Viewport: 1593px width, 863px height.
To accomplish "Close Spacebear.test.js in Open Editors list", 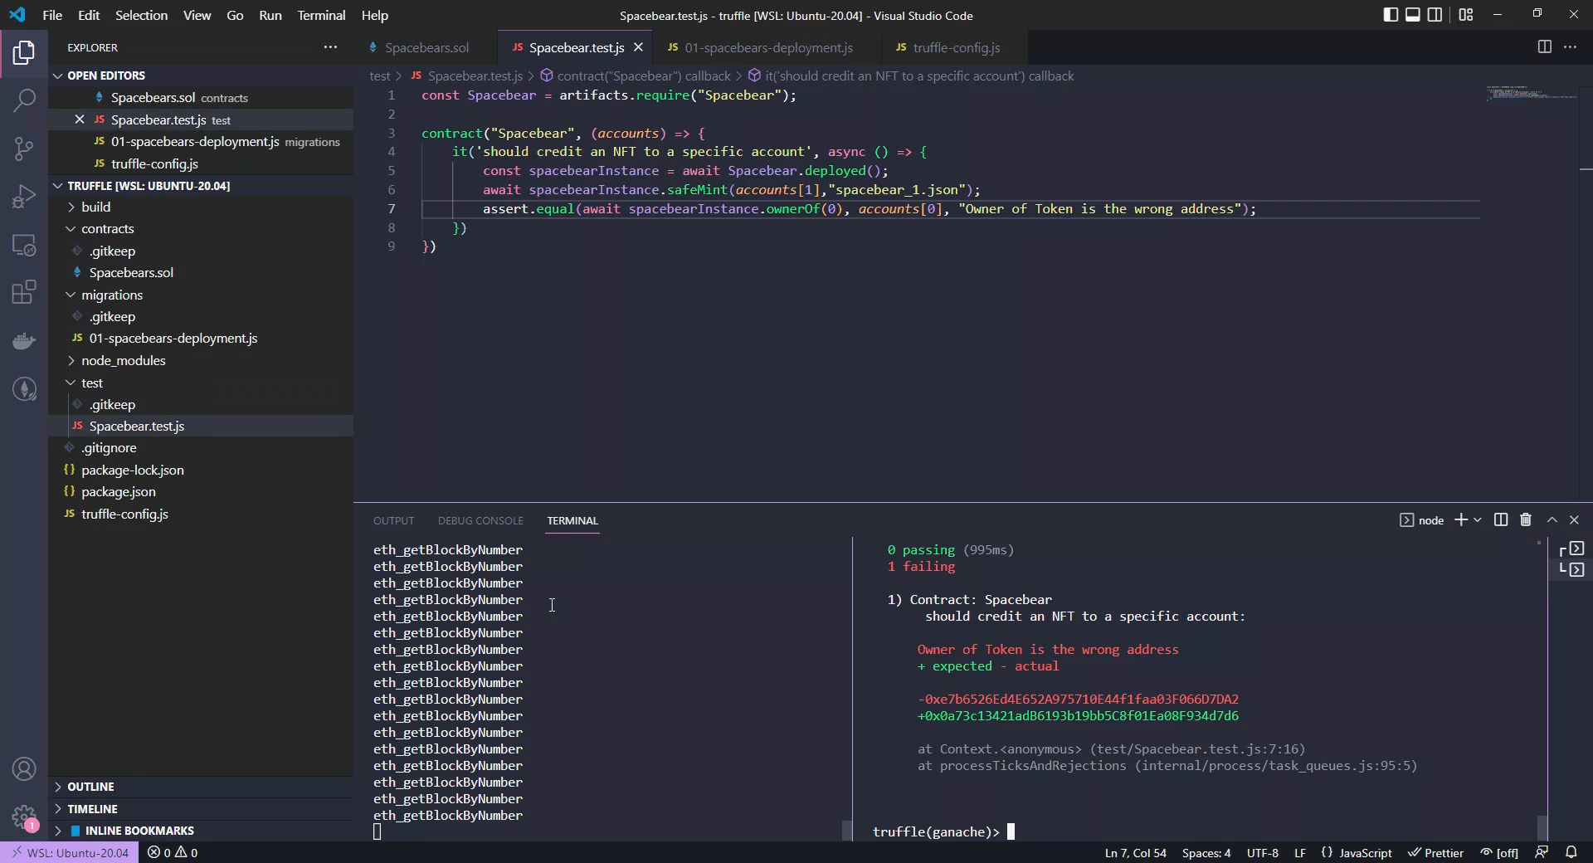I will pos(80,119).
